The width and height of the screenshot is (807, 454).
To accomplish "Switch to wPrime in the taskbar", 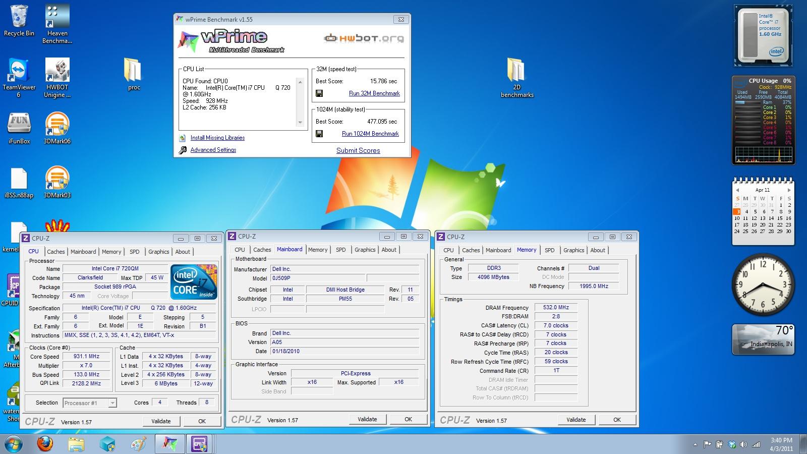I will click(169, 444).
